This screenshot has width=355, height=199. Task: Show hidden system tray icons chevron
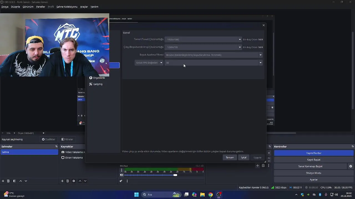296,195
